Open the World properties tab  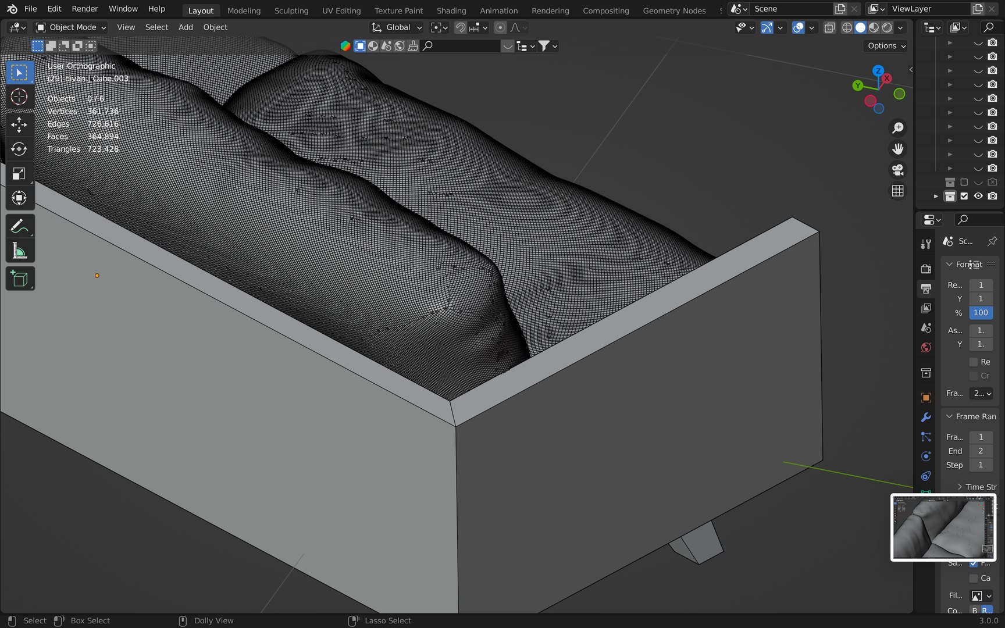[926, 347]
